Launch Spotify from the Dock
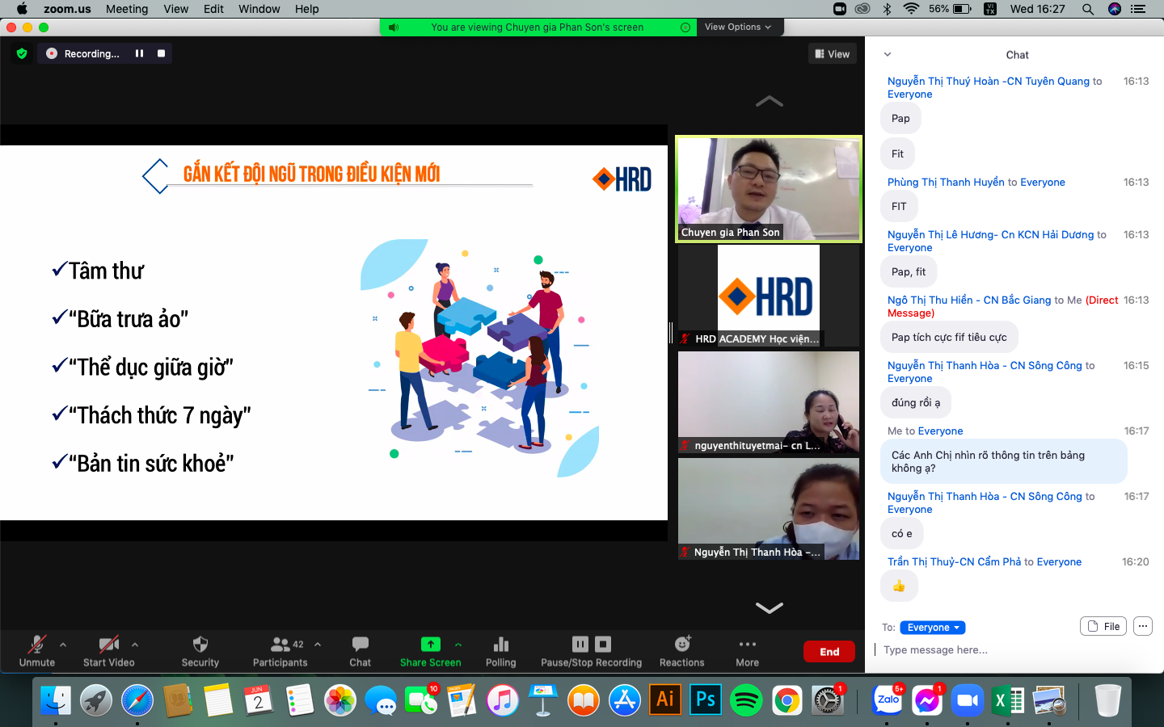 point(746,700)
